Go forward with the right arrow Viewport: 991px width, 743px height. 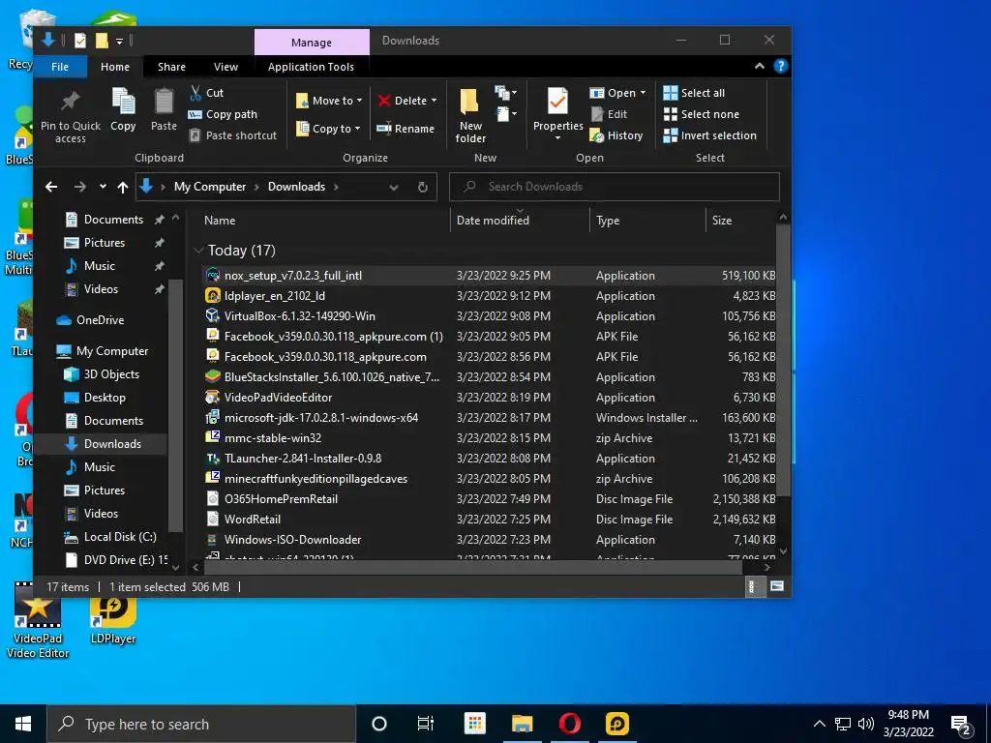coord(79,187)
